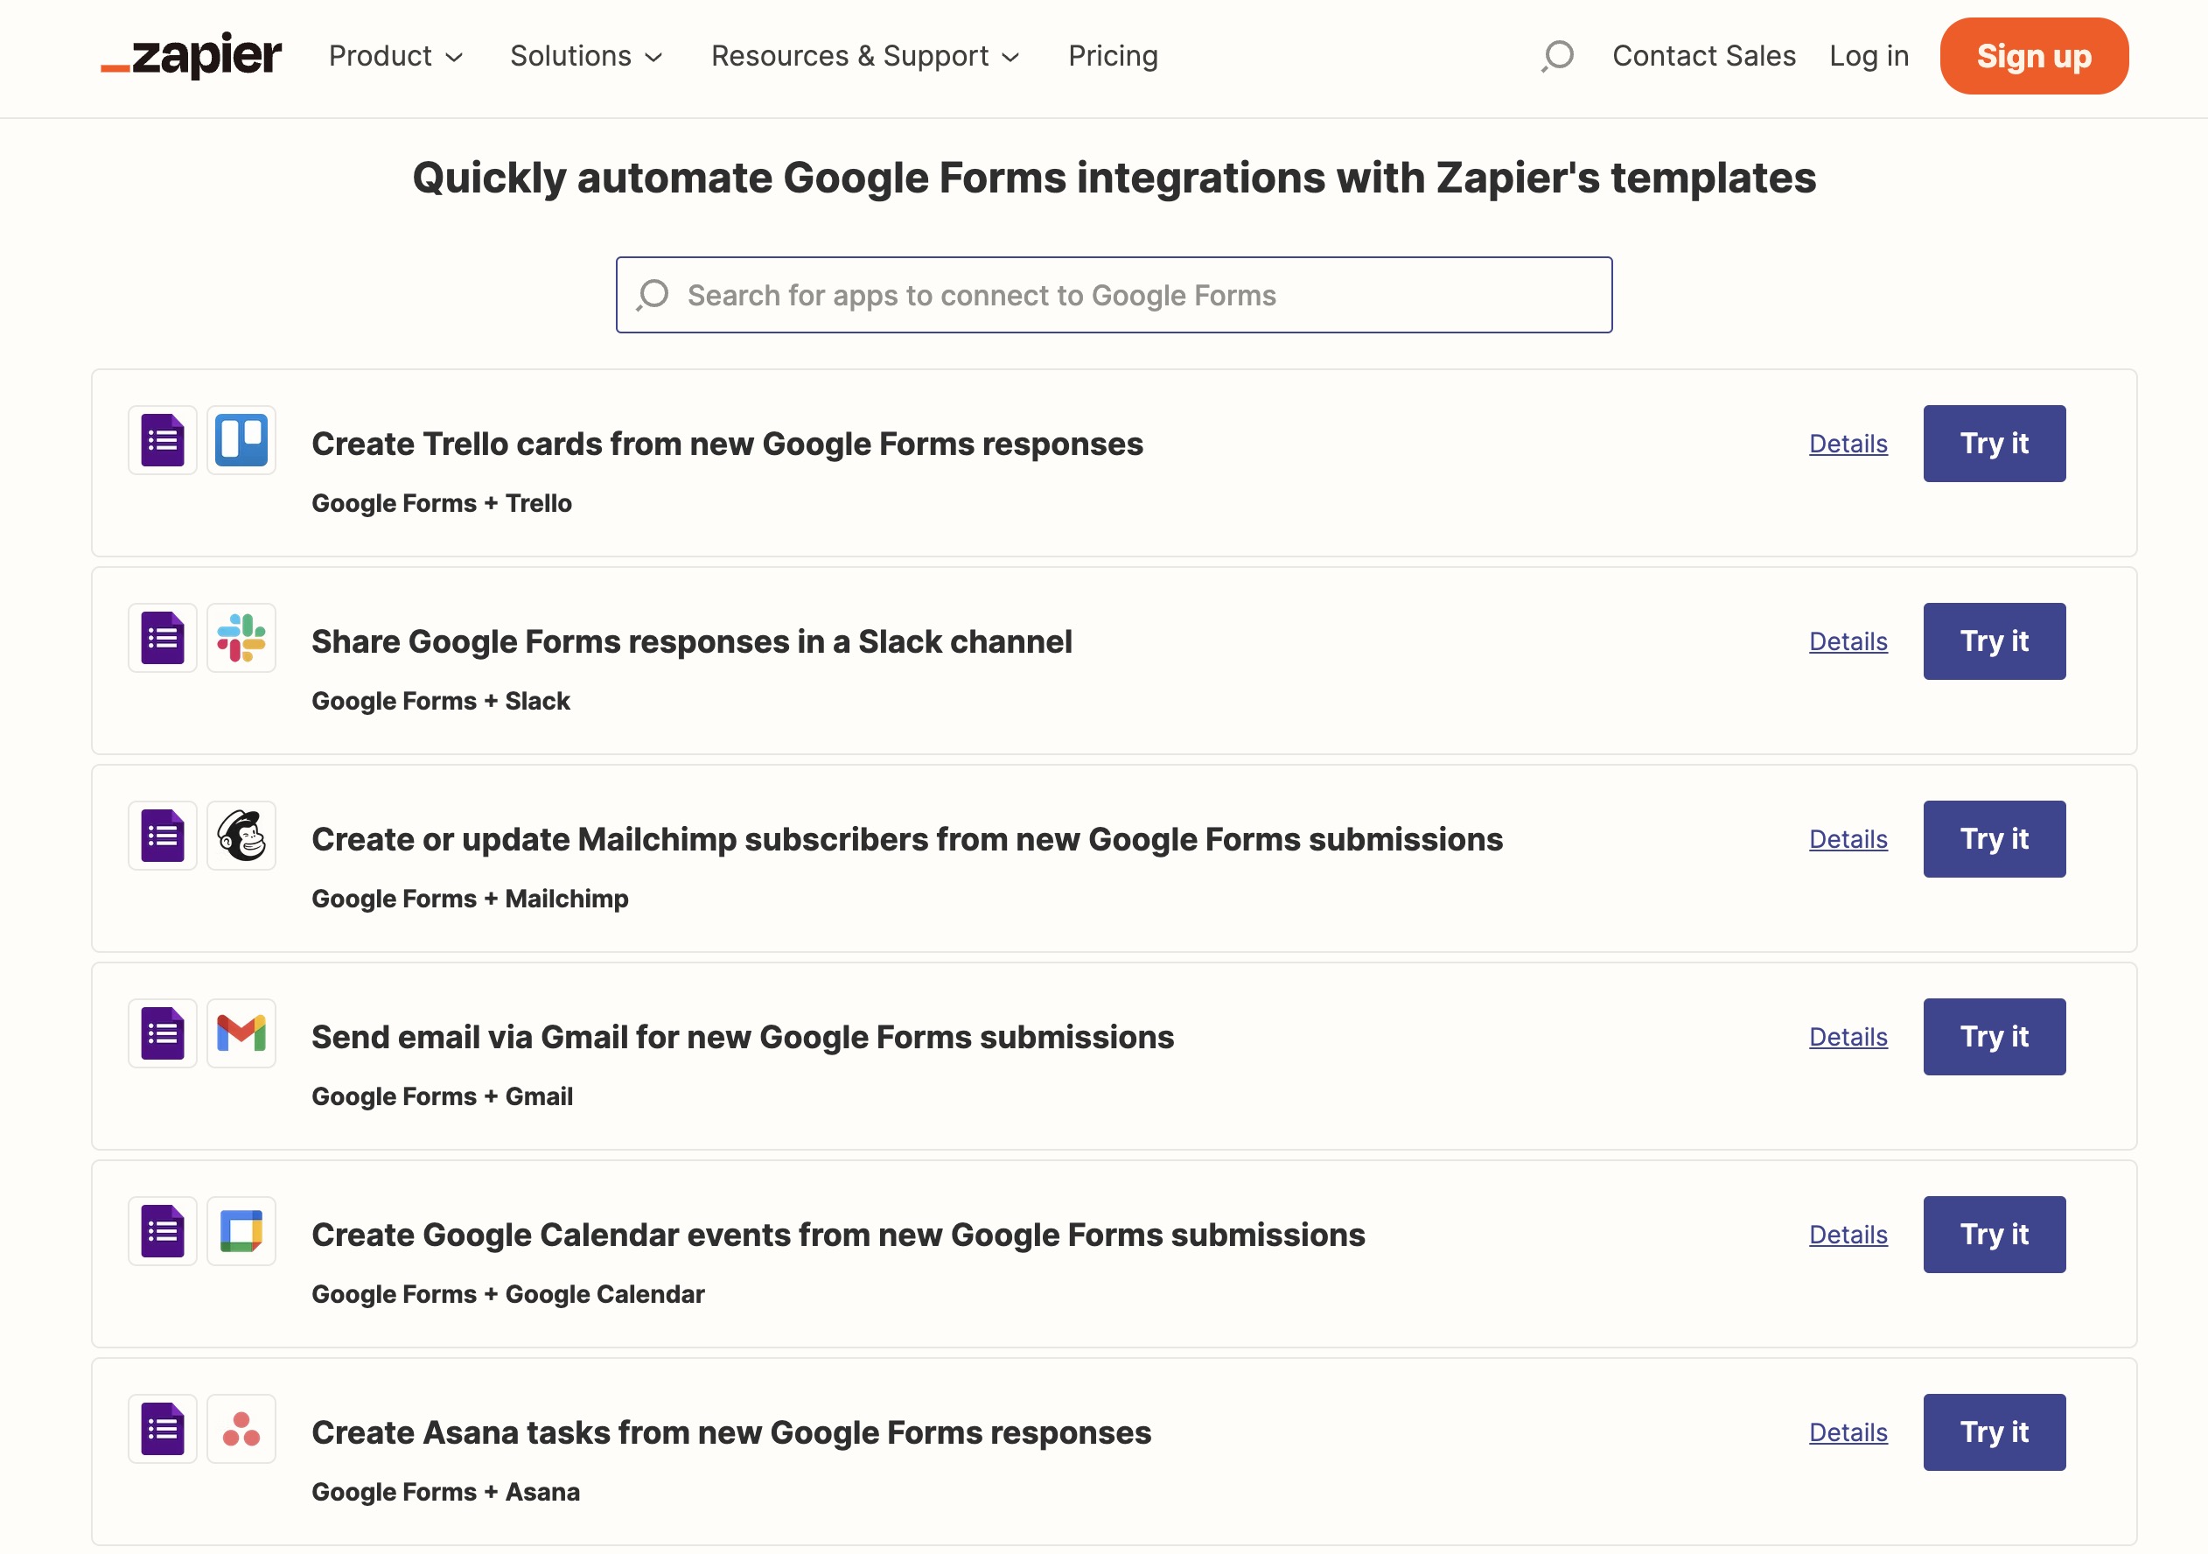Click the Zapier logo in header
The image size is (2208, 1554).
pyautogui.click(x=192, y=56)
